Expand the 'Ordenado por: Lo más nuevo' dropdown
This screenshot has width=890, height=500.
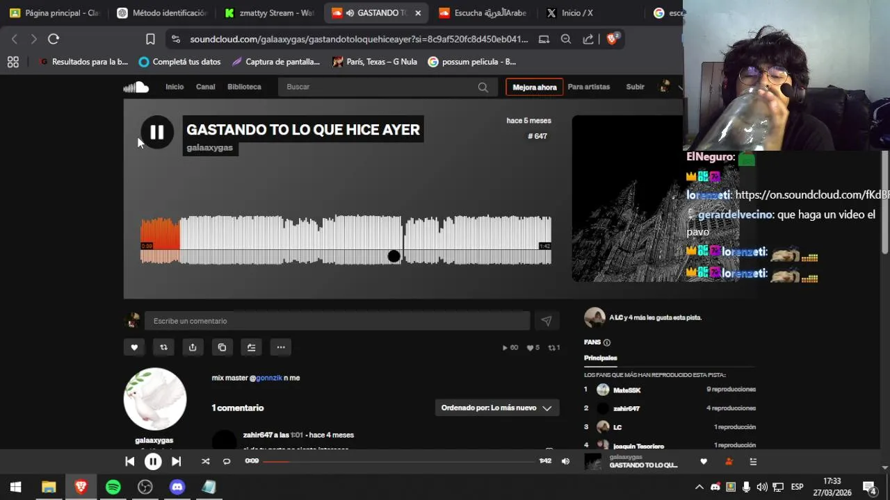coord(497,408)
